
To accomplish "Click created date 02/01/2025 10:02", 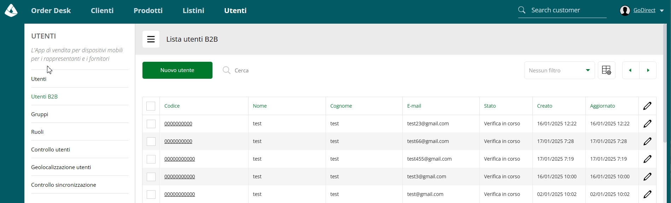I will click(x=557, y=194).
